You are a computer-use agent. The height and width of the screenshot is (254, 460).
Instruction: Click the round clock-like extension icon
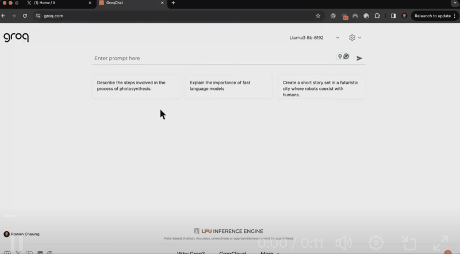[366, 16]
